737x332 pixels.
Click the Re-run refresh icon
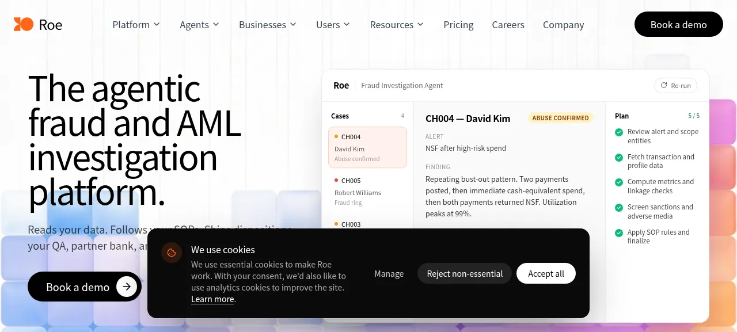(664, 85)
